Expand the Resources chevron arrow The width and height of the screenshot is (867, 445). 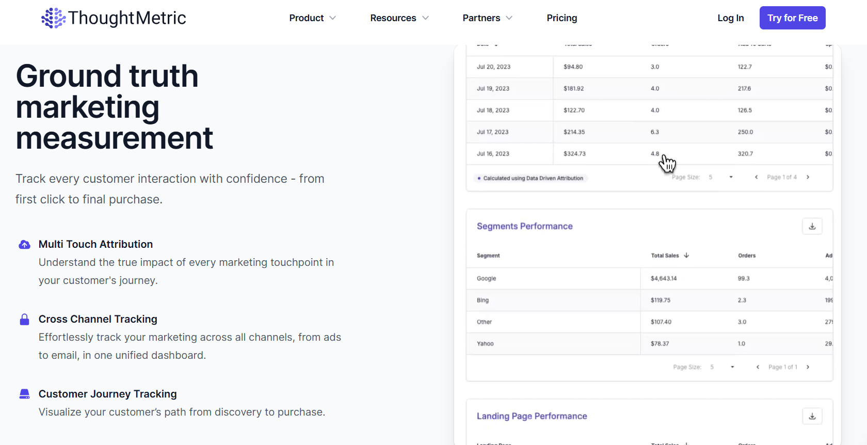426,18
